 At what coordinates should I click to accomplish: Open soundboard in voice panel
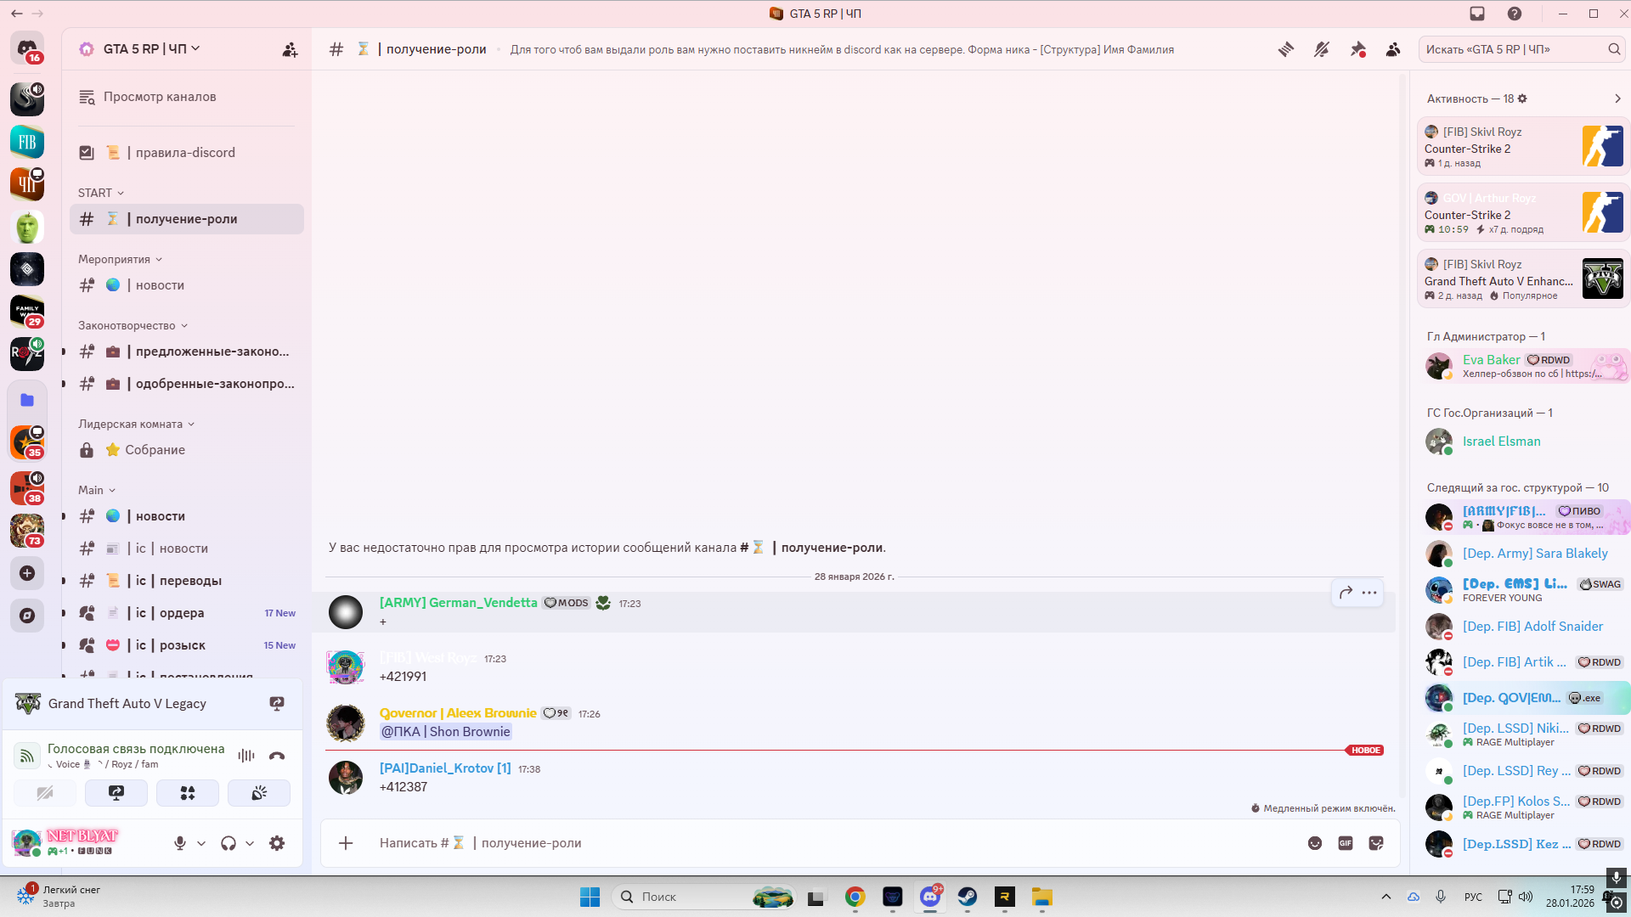pos(259,793)
